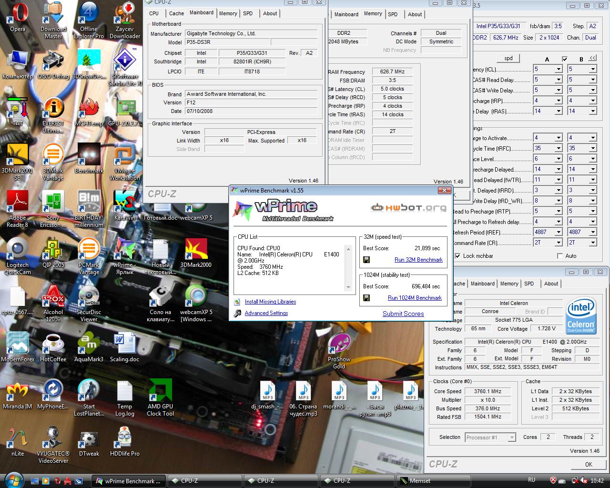
Task: Open the QIP 2005 desktop shortcut
Action: tap(53, 253)
